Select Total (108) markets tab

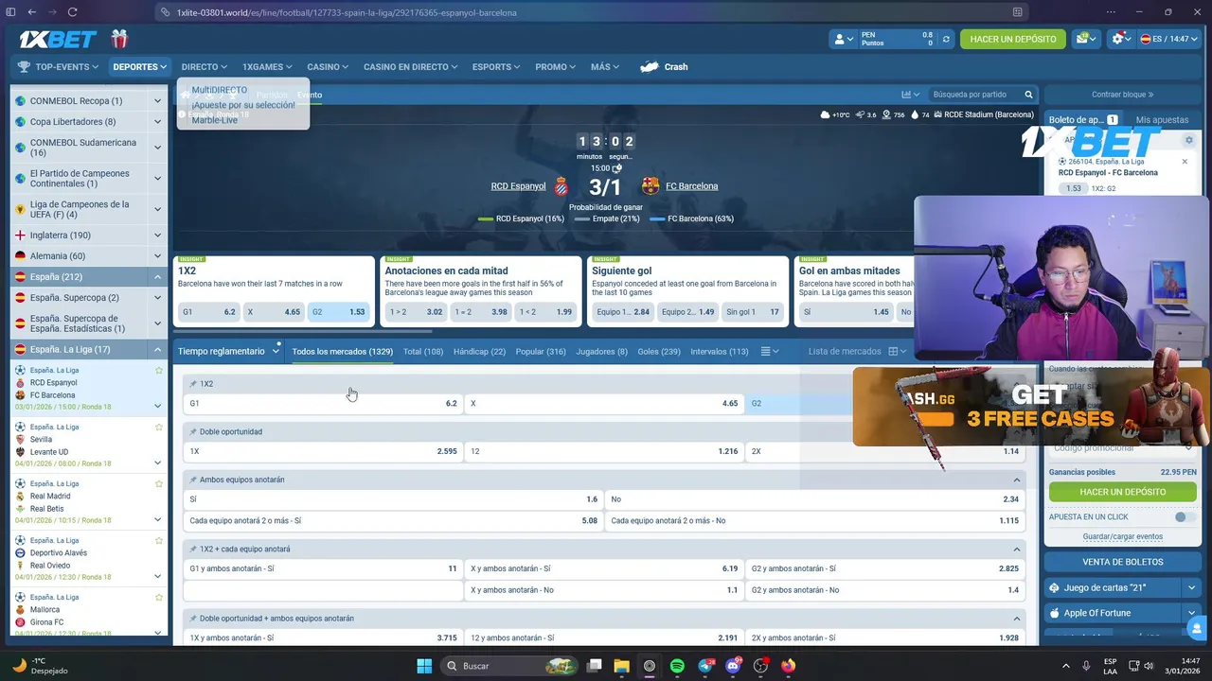click(423, 352)
